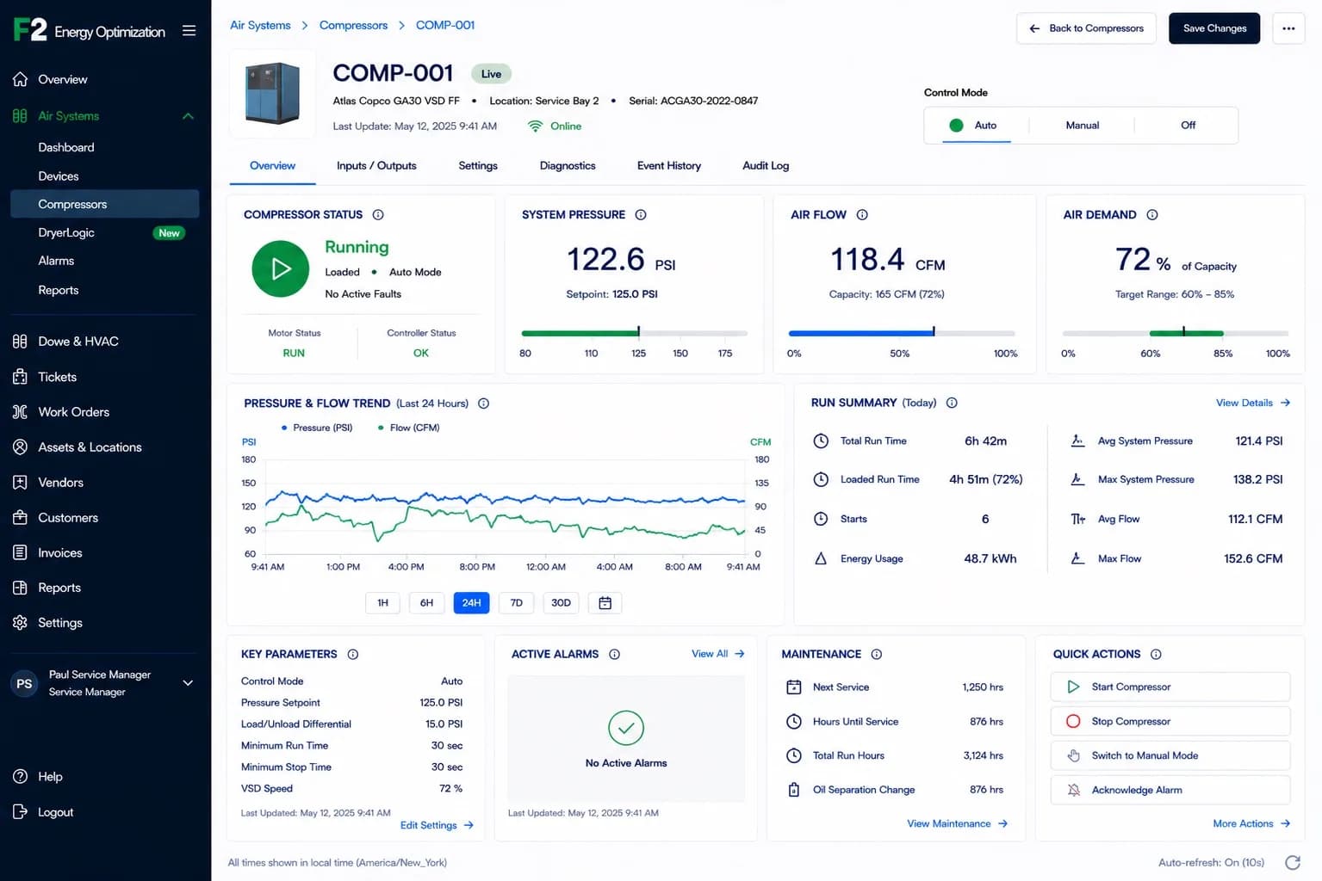
Task: Open Tickets from the sidebar
Action: tap(57, 377)
